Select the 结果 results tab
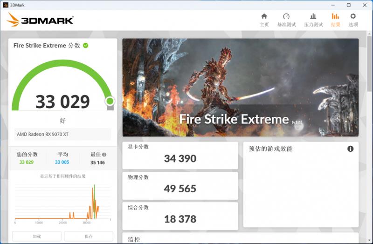 (335, 20)
